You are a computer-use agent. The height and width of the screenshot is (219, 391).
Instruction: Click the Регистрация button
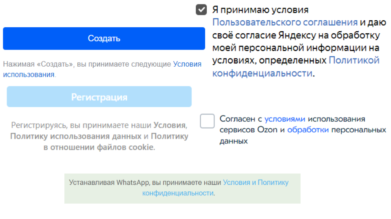pyautogui.click(x=99, y=97)
